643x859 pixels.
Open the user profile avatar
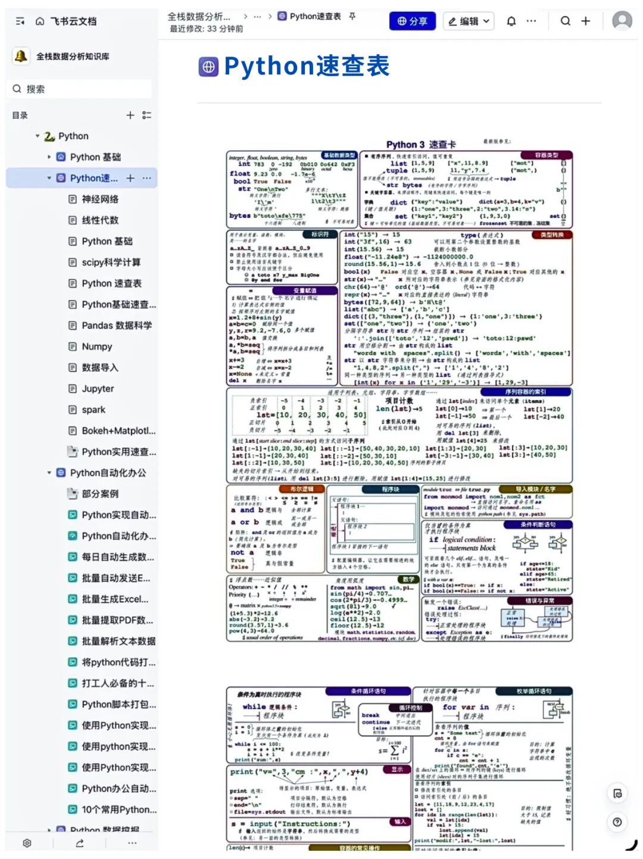coord(622,21)
